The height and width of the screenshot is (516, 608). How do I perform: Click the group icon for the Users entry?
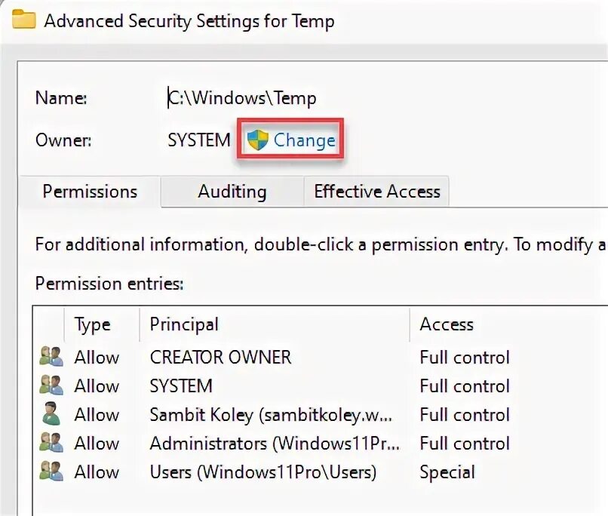tap(51, 472)
